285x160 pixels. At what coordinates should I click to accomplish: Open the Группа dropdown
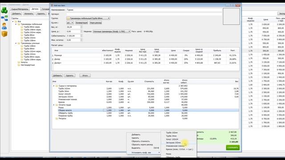point(88,18)
